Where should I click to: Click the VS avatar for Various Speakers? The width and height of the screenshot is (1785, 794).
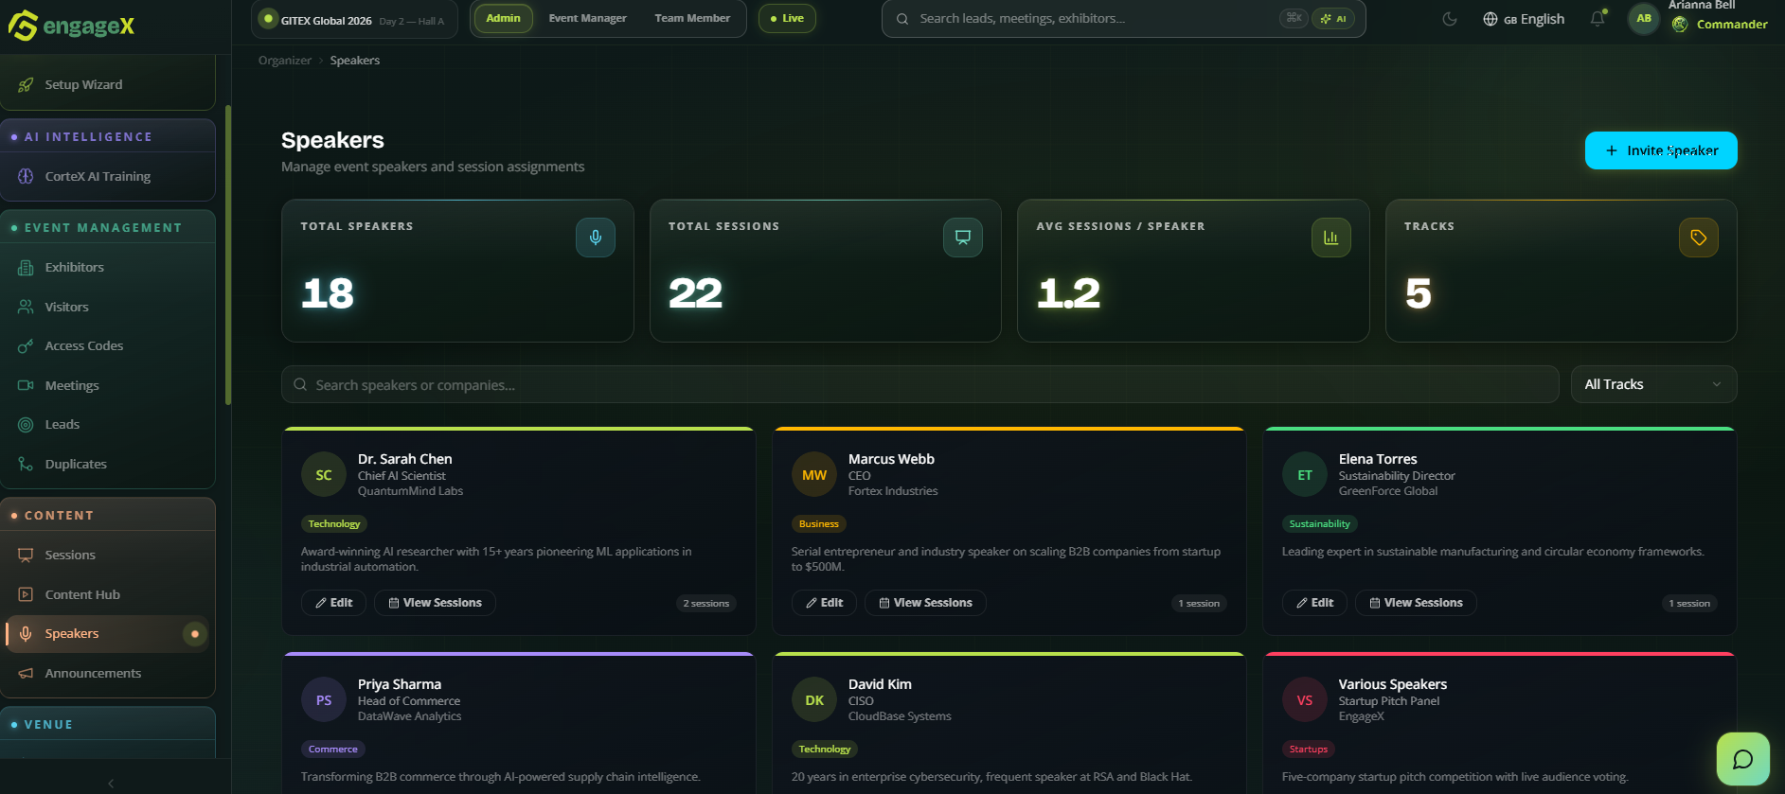tap(1305, 700)
